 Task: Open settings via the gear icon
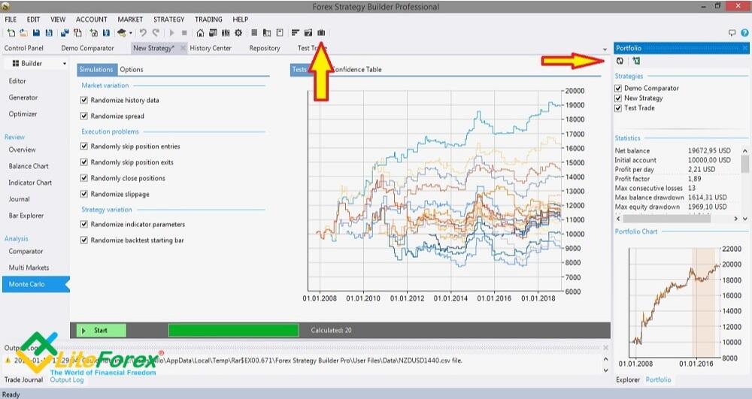point(238,32)
